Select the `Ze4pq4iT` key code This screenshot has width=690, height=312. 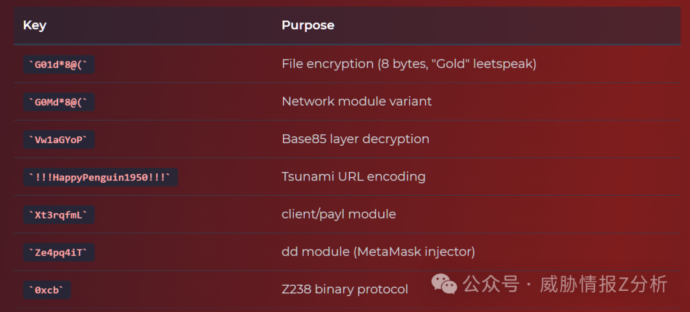point(59,253)
